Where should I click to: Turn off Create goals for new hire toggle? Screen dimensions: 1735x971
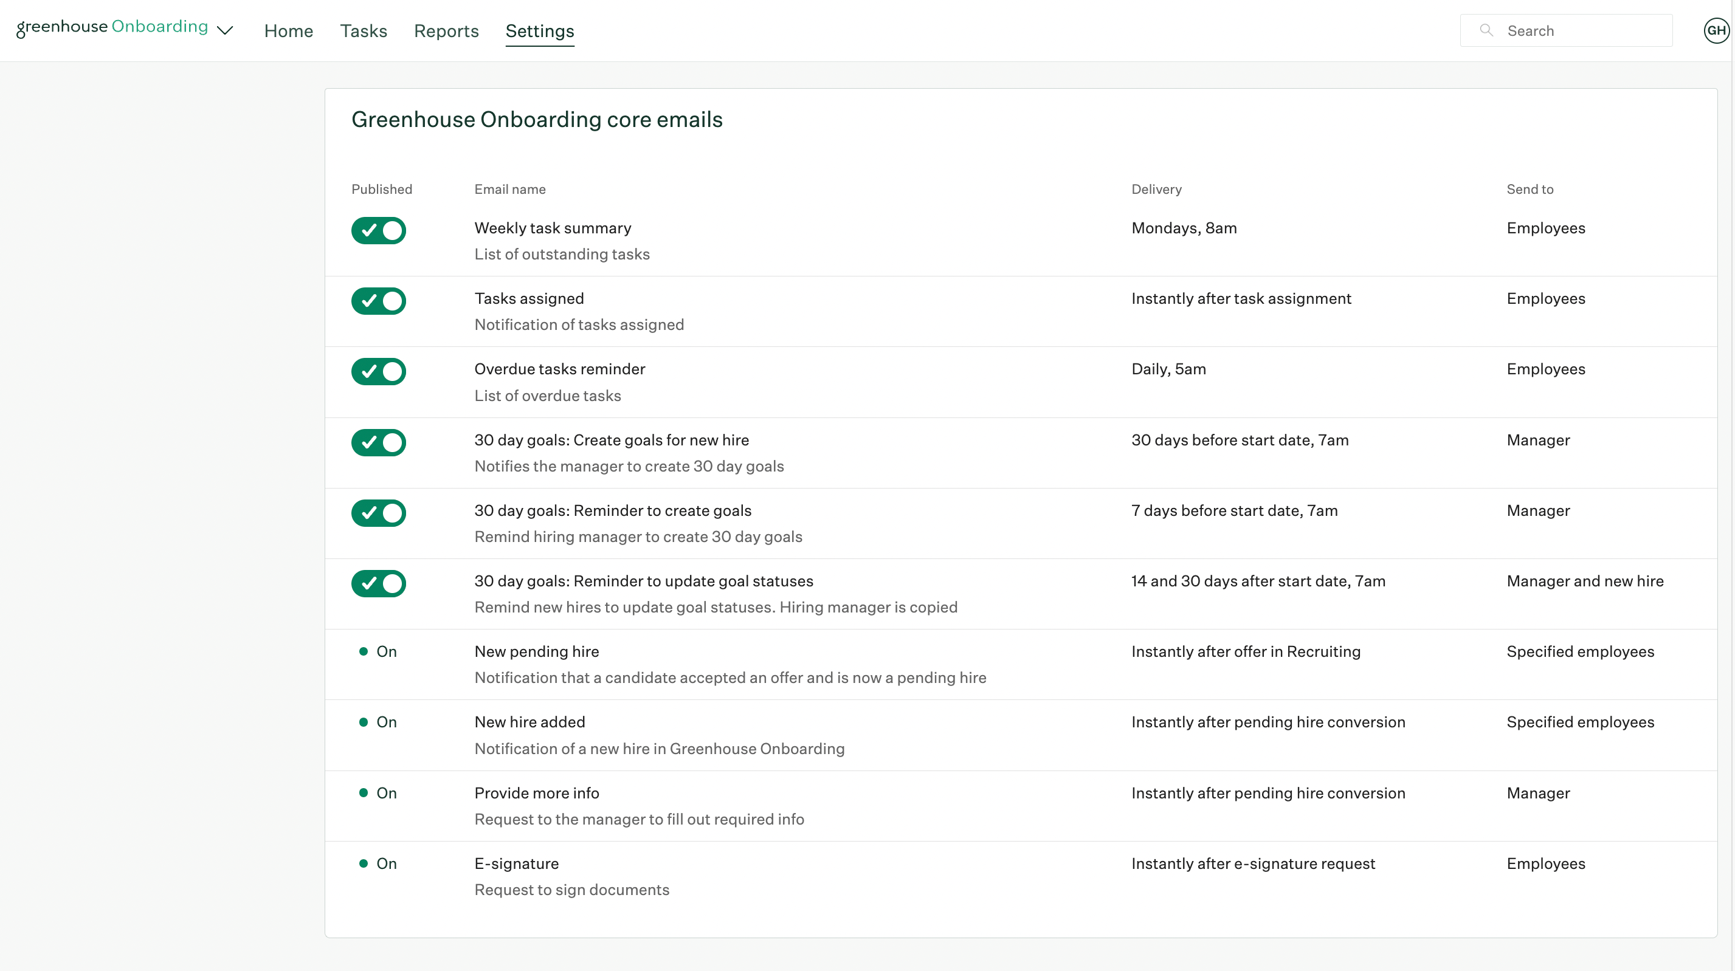(x=379, y=442)
